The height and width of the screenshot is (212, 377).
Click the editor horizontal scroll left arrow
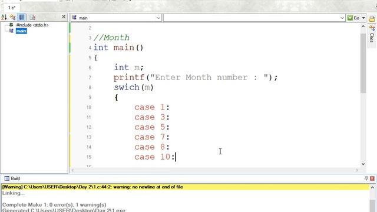(72, 170)
